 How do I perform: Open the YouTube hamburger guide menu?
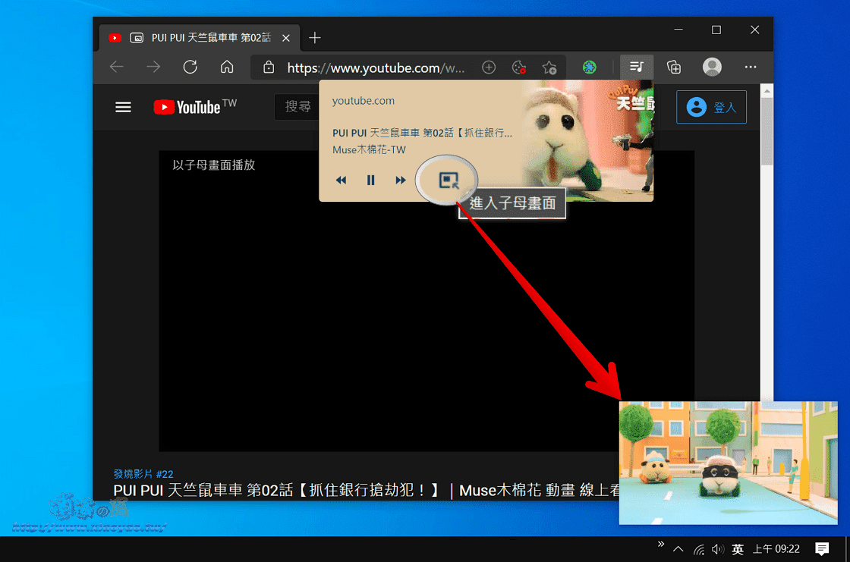click(x=123, y=107)
